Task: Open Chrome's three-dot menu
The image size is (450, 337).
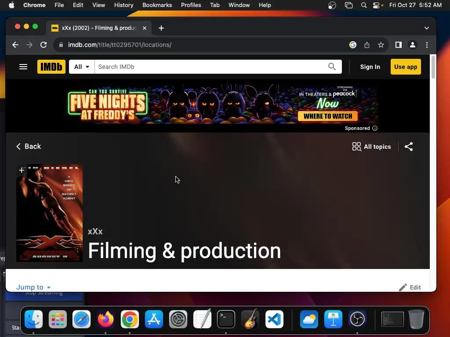Action: tap(427, 45)
